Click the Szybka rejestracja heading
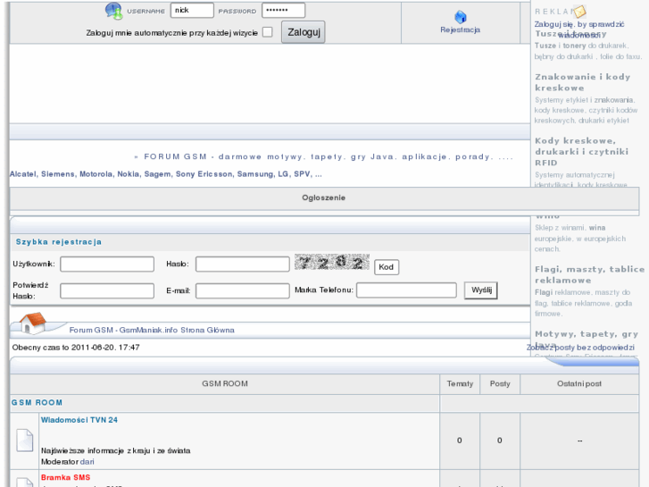The image size is (649, 487). [58, 241]
